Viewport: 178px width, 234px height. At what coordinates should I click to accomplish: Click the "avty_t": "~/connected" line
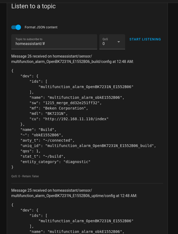(x=48, y=140)
